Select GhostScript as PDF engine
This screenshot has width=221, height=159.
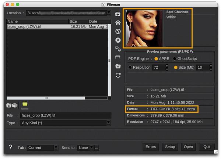point(175,59)
